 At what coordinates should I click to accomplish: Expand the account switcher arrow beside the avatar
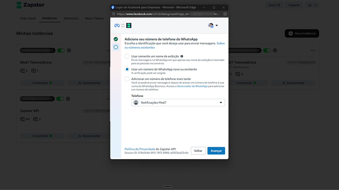click(x=217, y=26)
